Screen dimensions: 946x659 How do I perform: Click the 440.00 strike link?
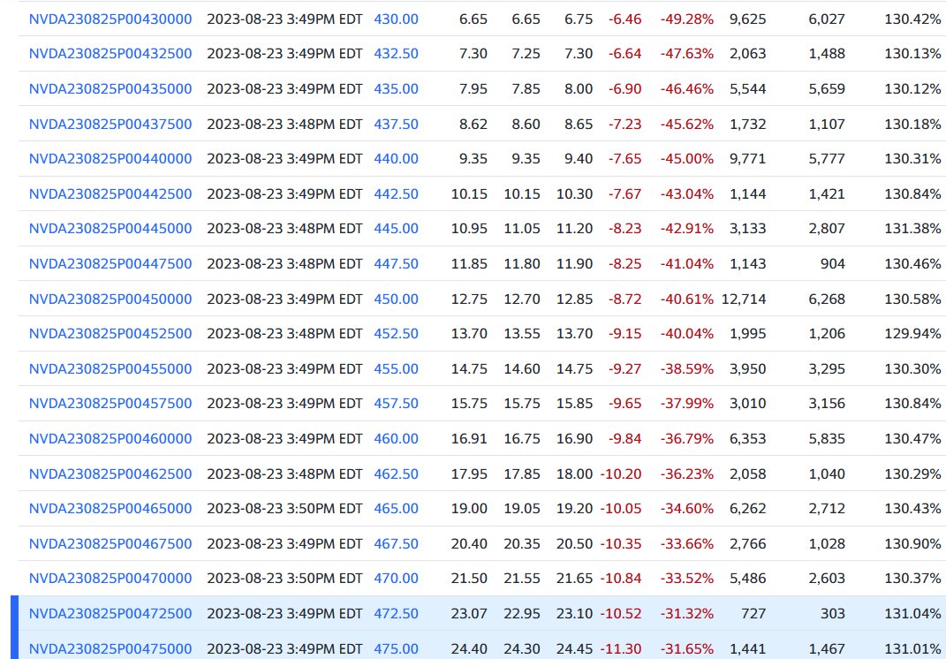(396, 159)
